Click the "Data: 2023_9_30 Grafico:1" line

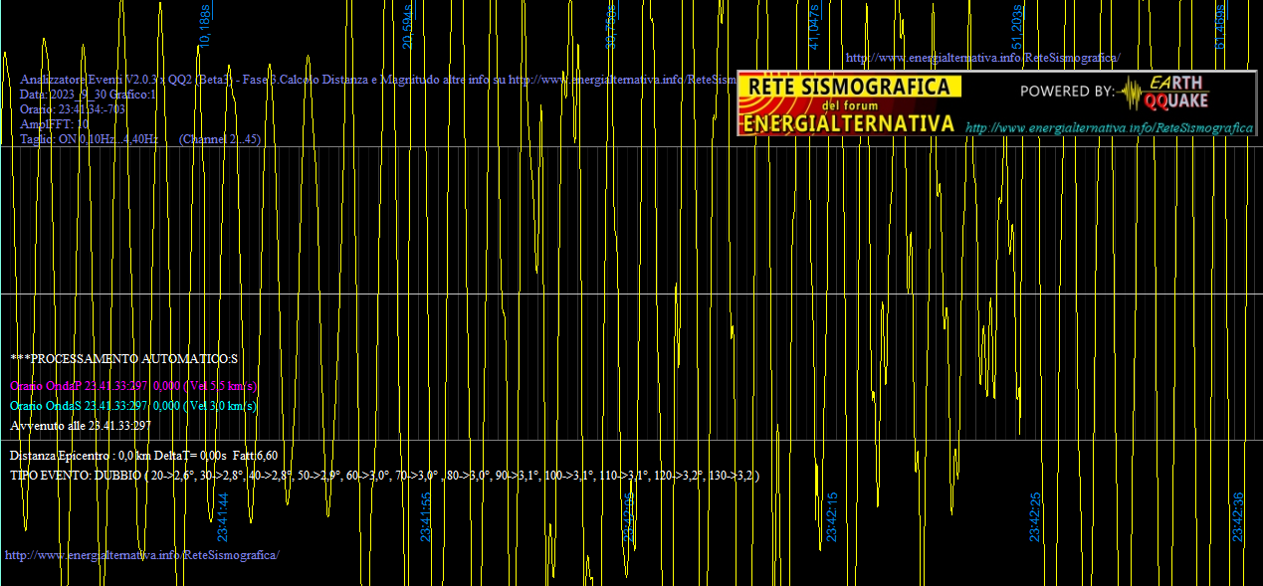click(x=89, y=95)
